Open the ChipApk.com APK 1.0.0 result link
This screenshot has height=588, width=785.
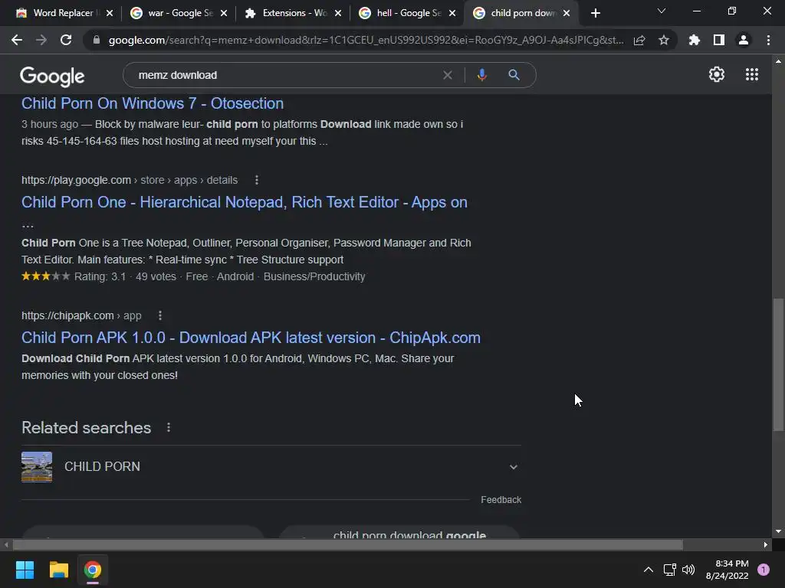pos(251,338)
